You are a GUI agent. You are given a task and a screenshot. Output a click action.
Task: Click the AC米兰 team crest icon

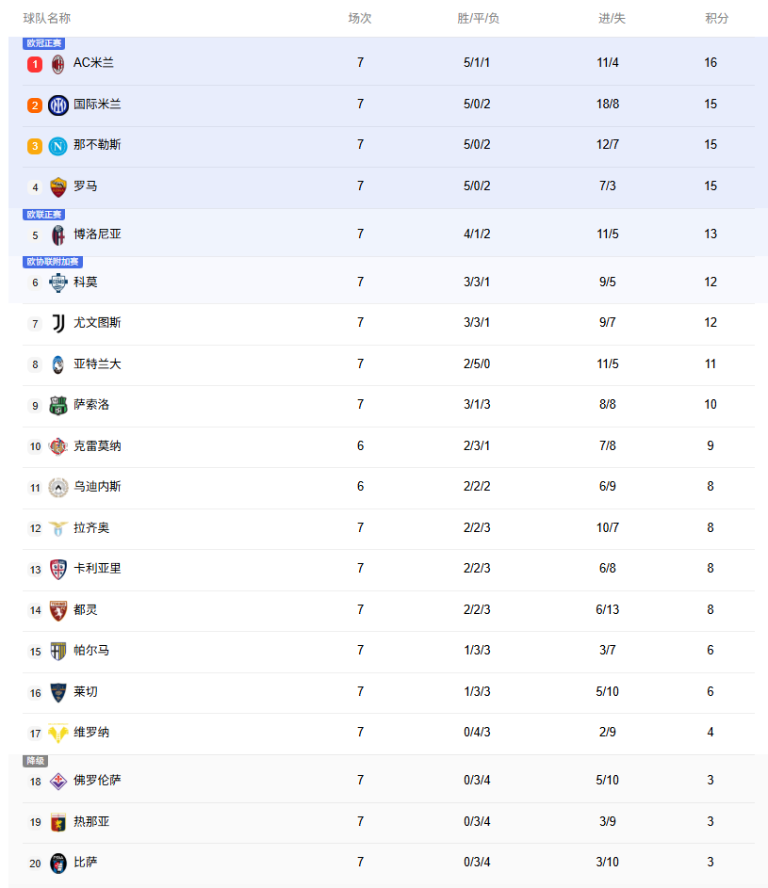pos(58,64)
